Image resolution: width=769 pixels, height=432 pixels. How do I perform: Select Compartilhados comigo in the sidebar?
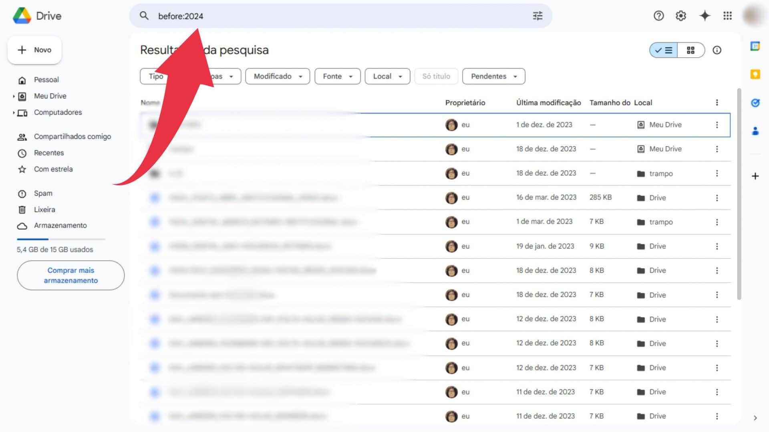[x=72, y=136]
